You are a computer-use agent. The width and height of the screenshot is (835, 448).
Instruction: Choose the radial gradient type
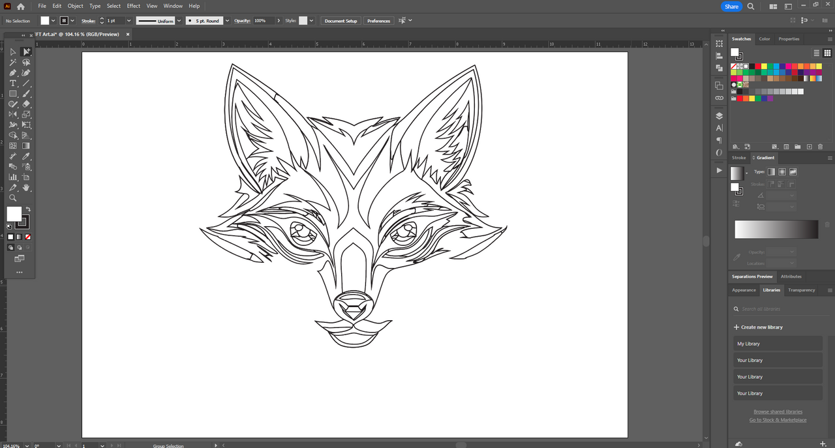coord(782,172)
